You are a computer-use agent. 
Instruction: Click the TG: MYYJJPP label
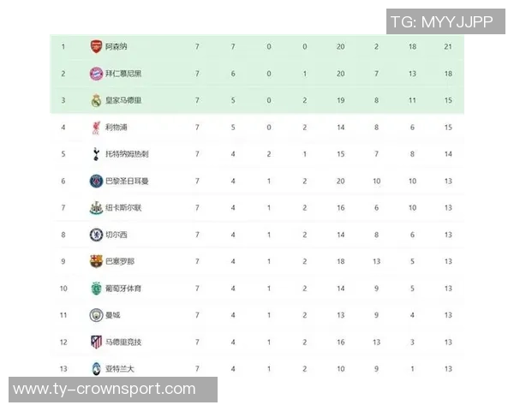tap(441, 21)
